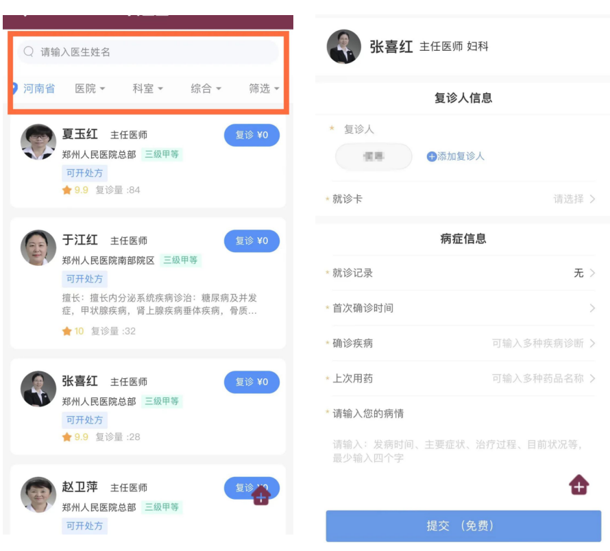Click 复诊 ¥0 button for 夏玉红
610x551 pixels.
point(252,135)
